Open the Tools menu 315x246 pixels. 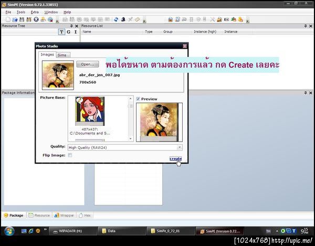click(21, 12)
